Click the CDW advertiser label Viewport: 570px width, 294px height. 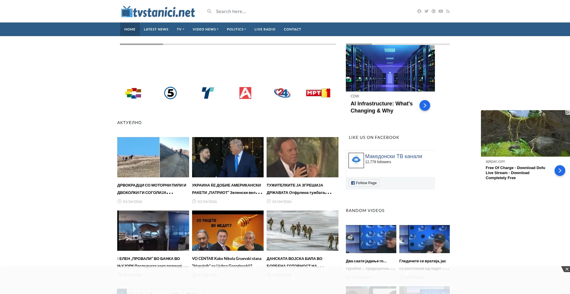point(355,96)
